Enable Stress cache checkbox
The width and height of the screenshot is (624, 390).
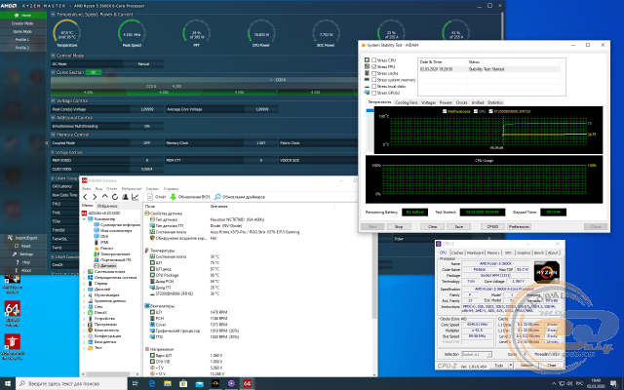click(373, 73)
